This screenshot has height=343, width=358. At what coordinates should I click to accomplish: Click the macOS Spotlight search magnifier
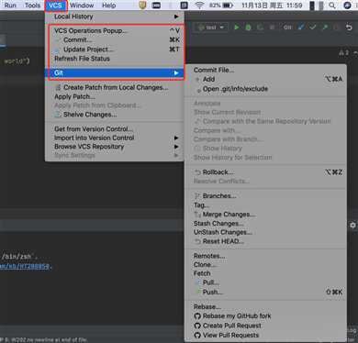[332, 6]
